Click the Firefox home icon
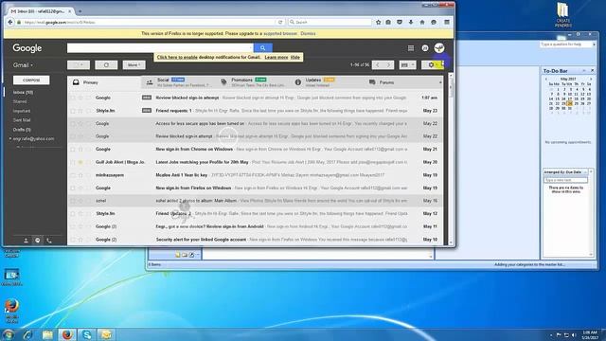 pyautogui.click(x=422, y=23)
